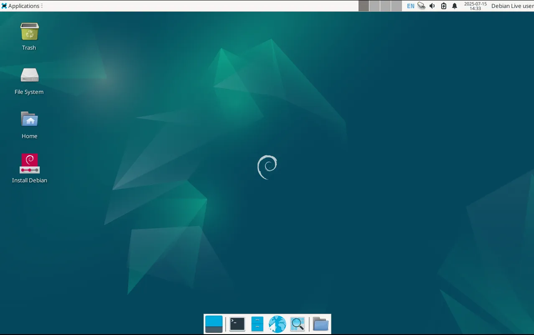Switch to the second workspace

[x=375, y=6]
